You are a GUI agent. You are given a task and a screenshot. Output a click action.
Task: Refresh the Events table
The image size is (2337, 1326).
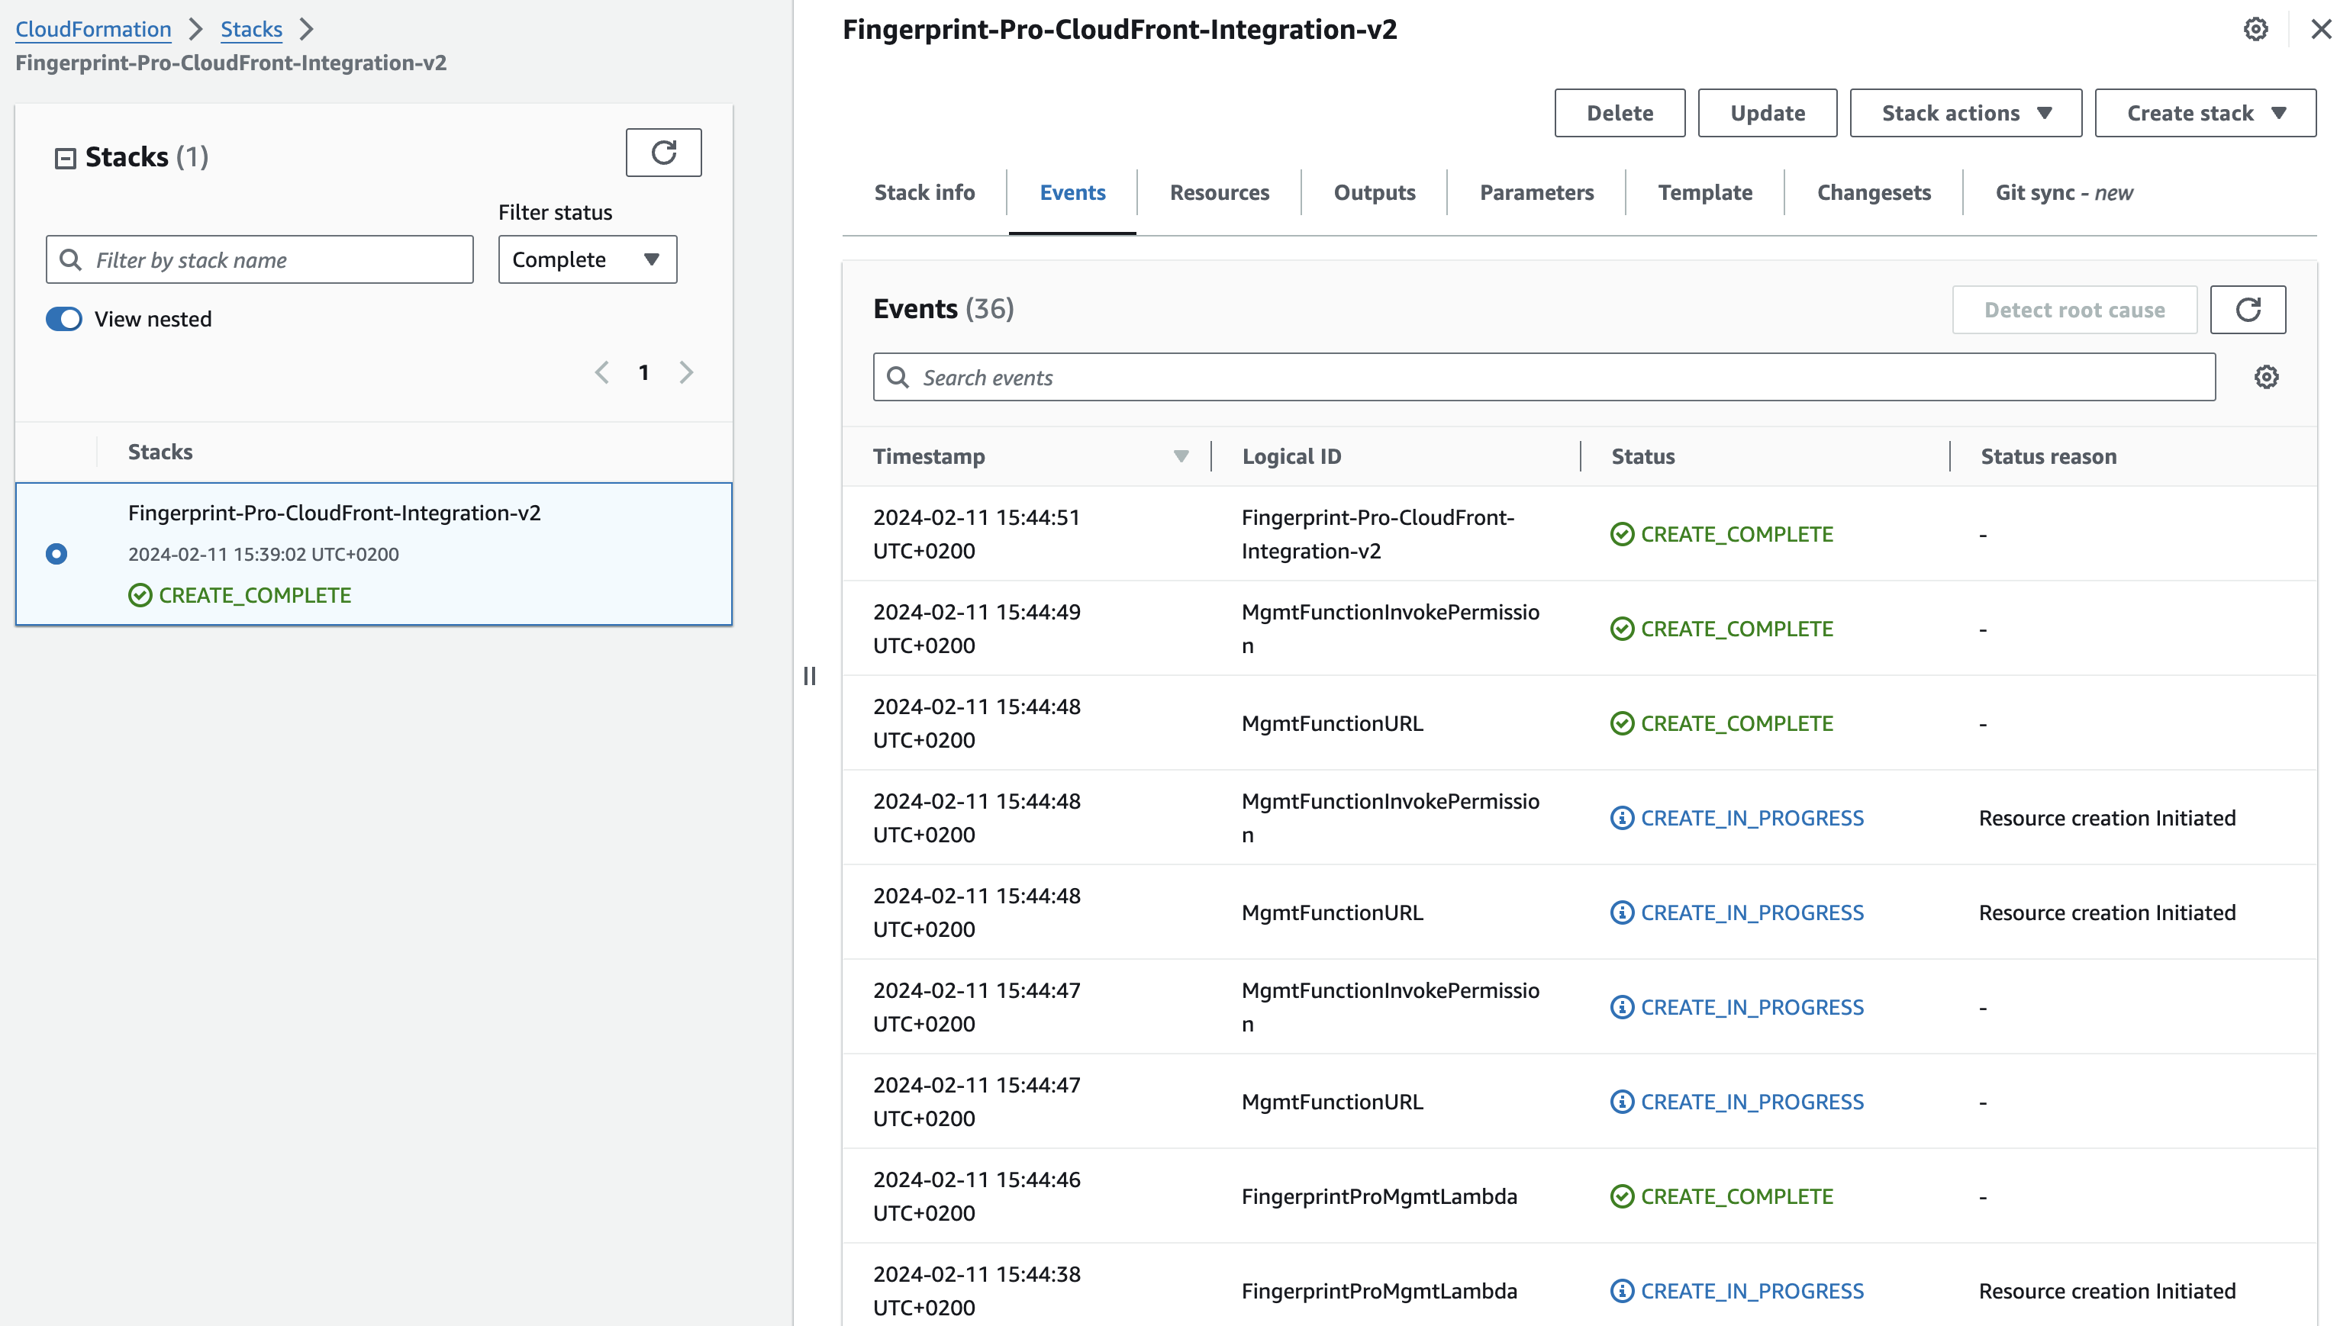(x=2247, y=310)
